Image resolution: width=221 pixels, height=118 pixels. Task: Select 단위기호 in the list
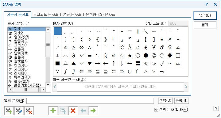tap(27, 53)
